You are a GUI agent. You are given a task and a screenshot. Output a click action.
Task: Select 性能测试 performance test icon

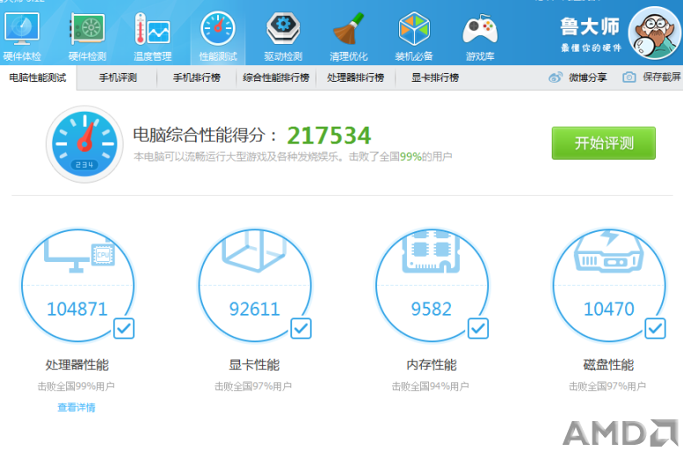[218, 29]
